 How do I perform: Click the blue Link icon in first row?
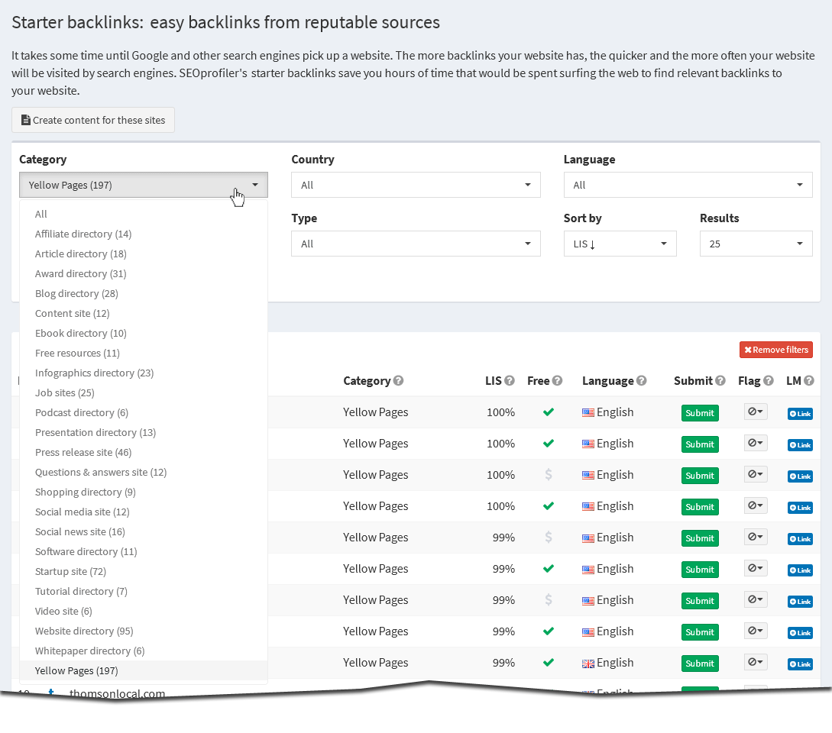(800, 414)
